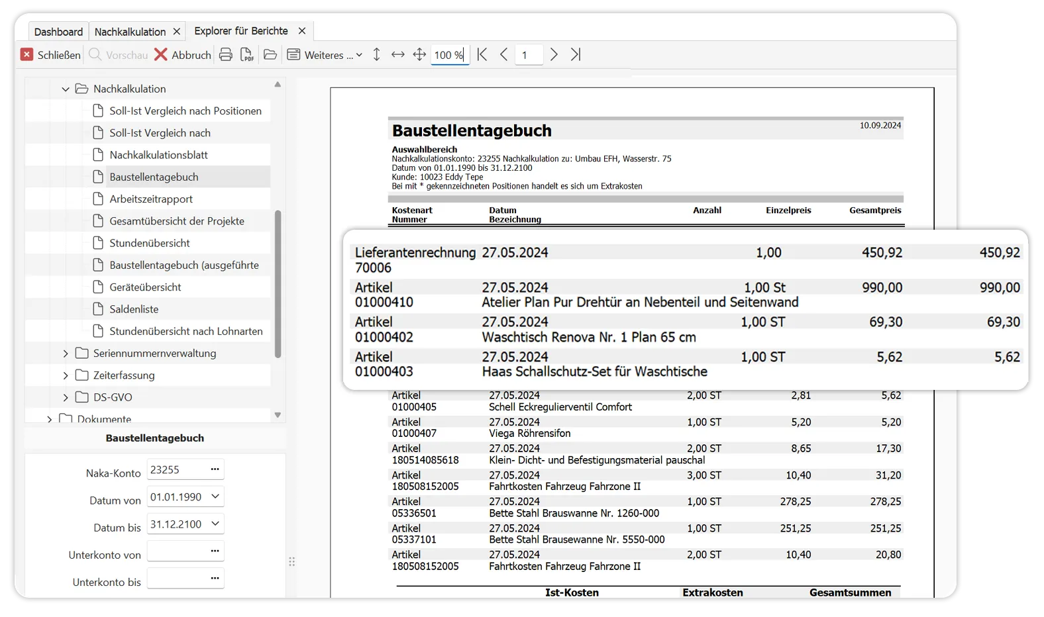This screenshot has width=1044, height=617.
Task: Switch to the Nachkalkulation tab
Action: click(130, 32)
